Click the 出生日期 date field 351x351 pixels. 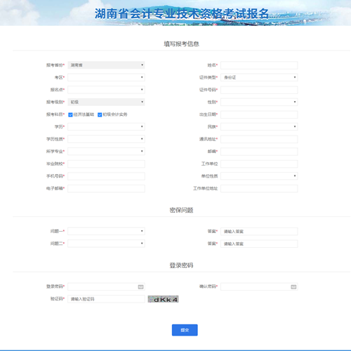pos(259,114)
